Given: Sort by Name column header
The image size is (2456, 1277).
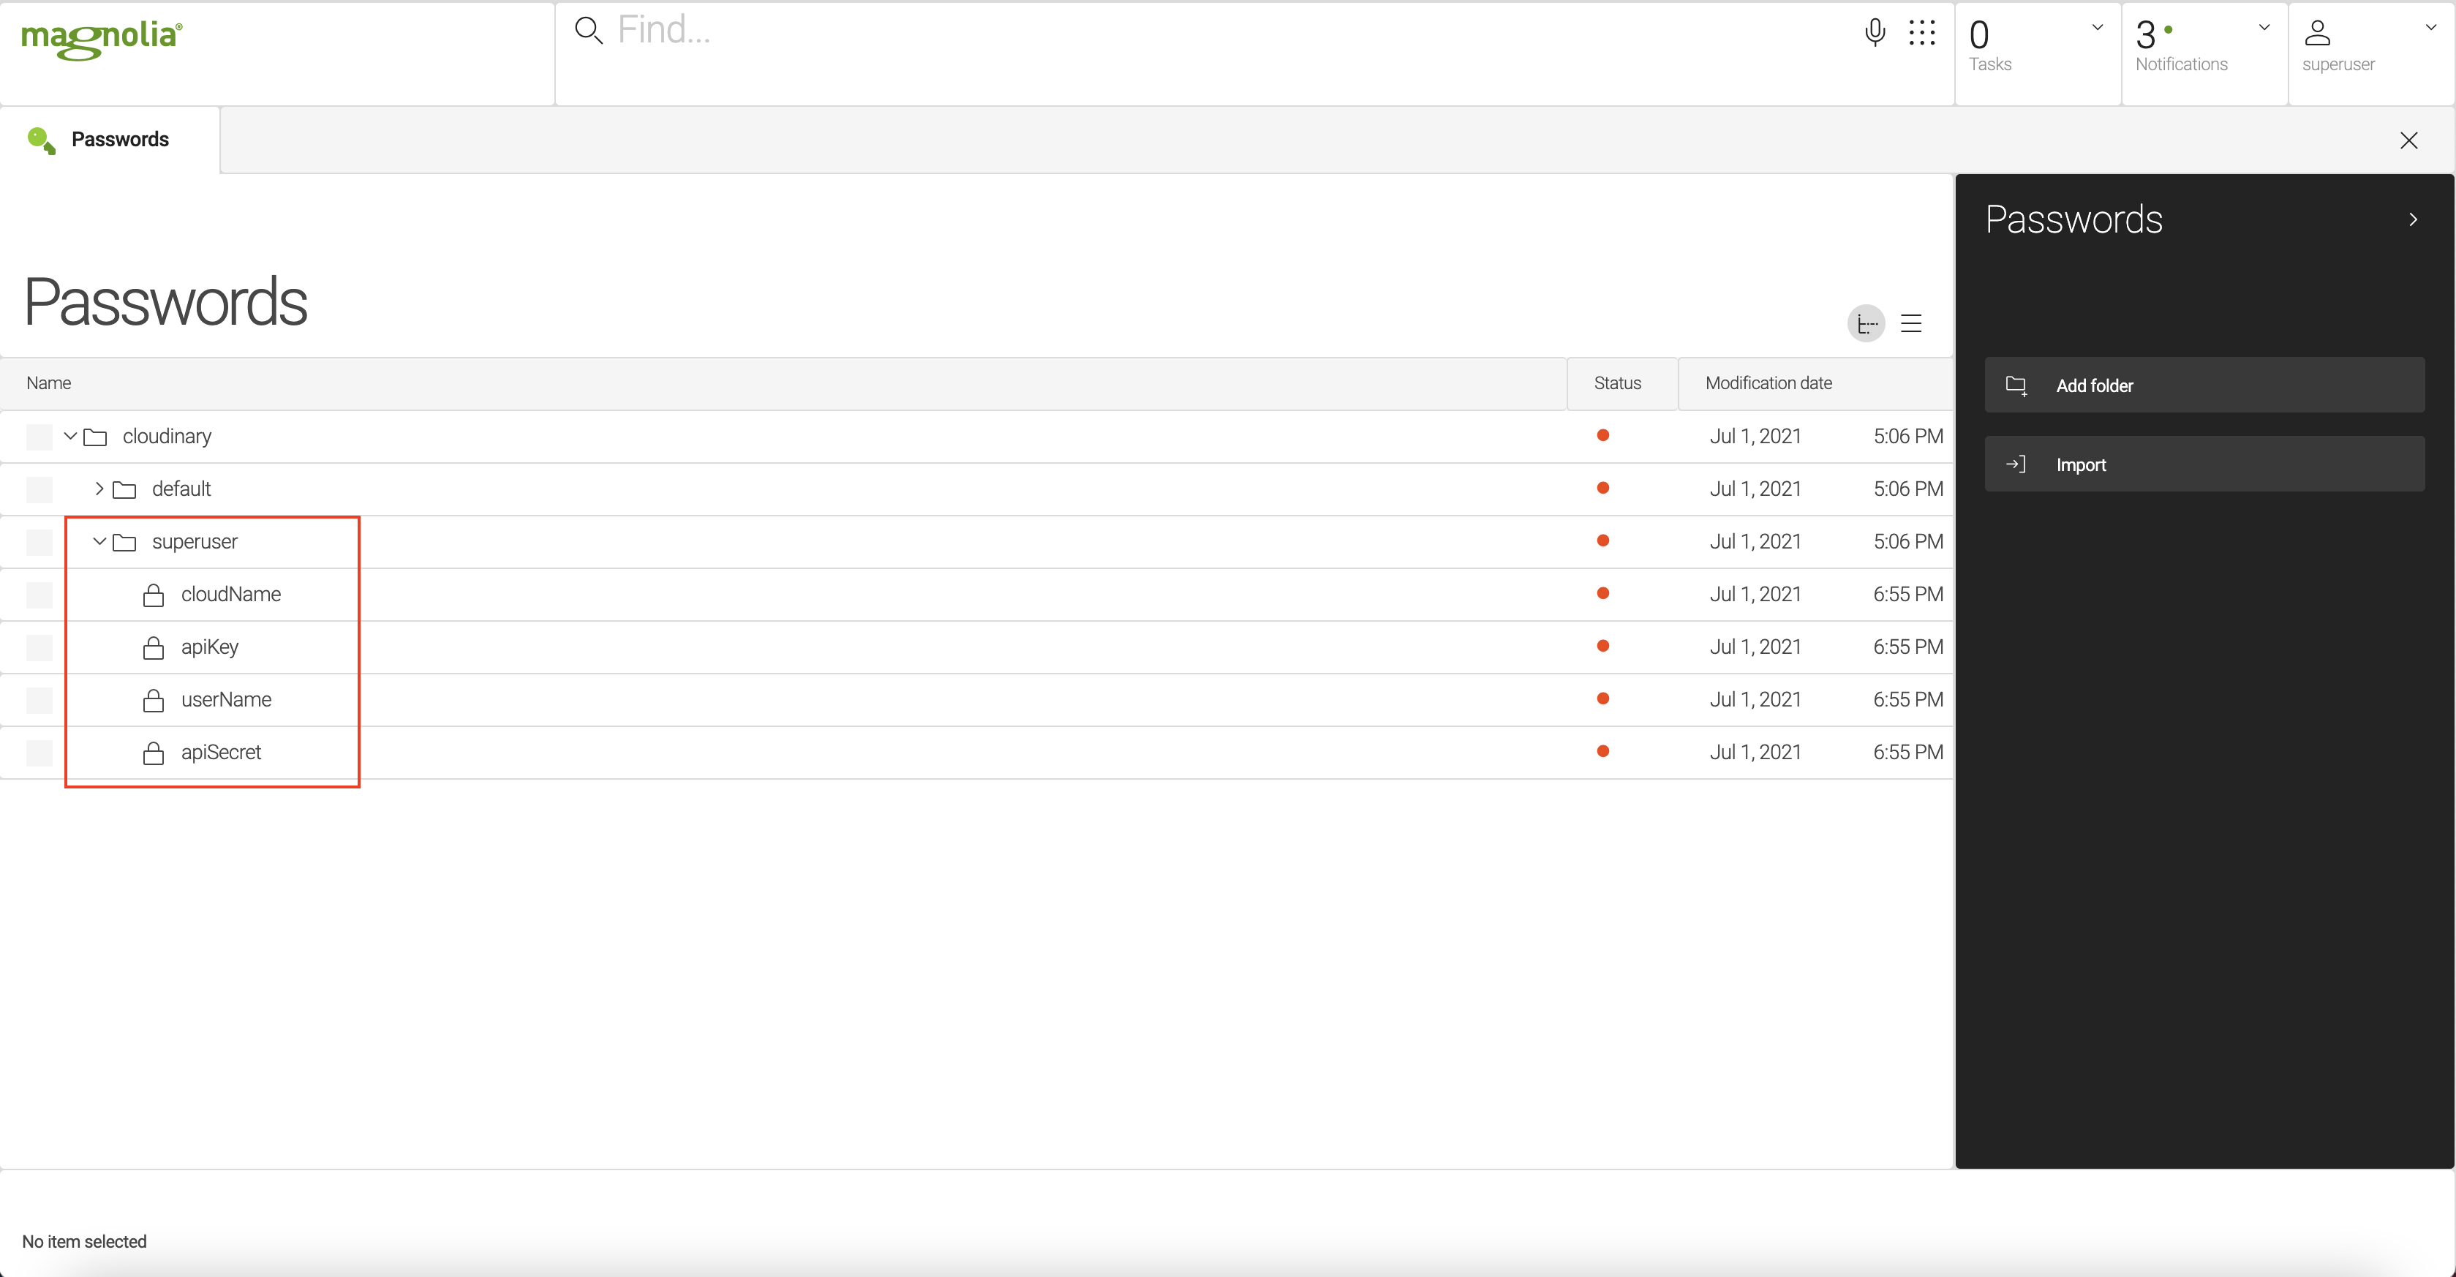Looking at the screenshot, I should (x=783, y=383).
